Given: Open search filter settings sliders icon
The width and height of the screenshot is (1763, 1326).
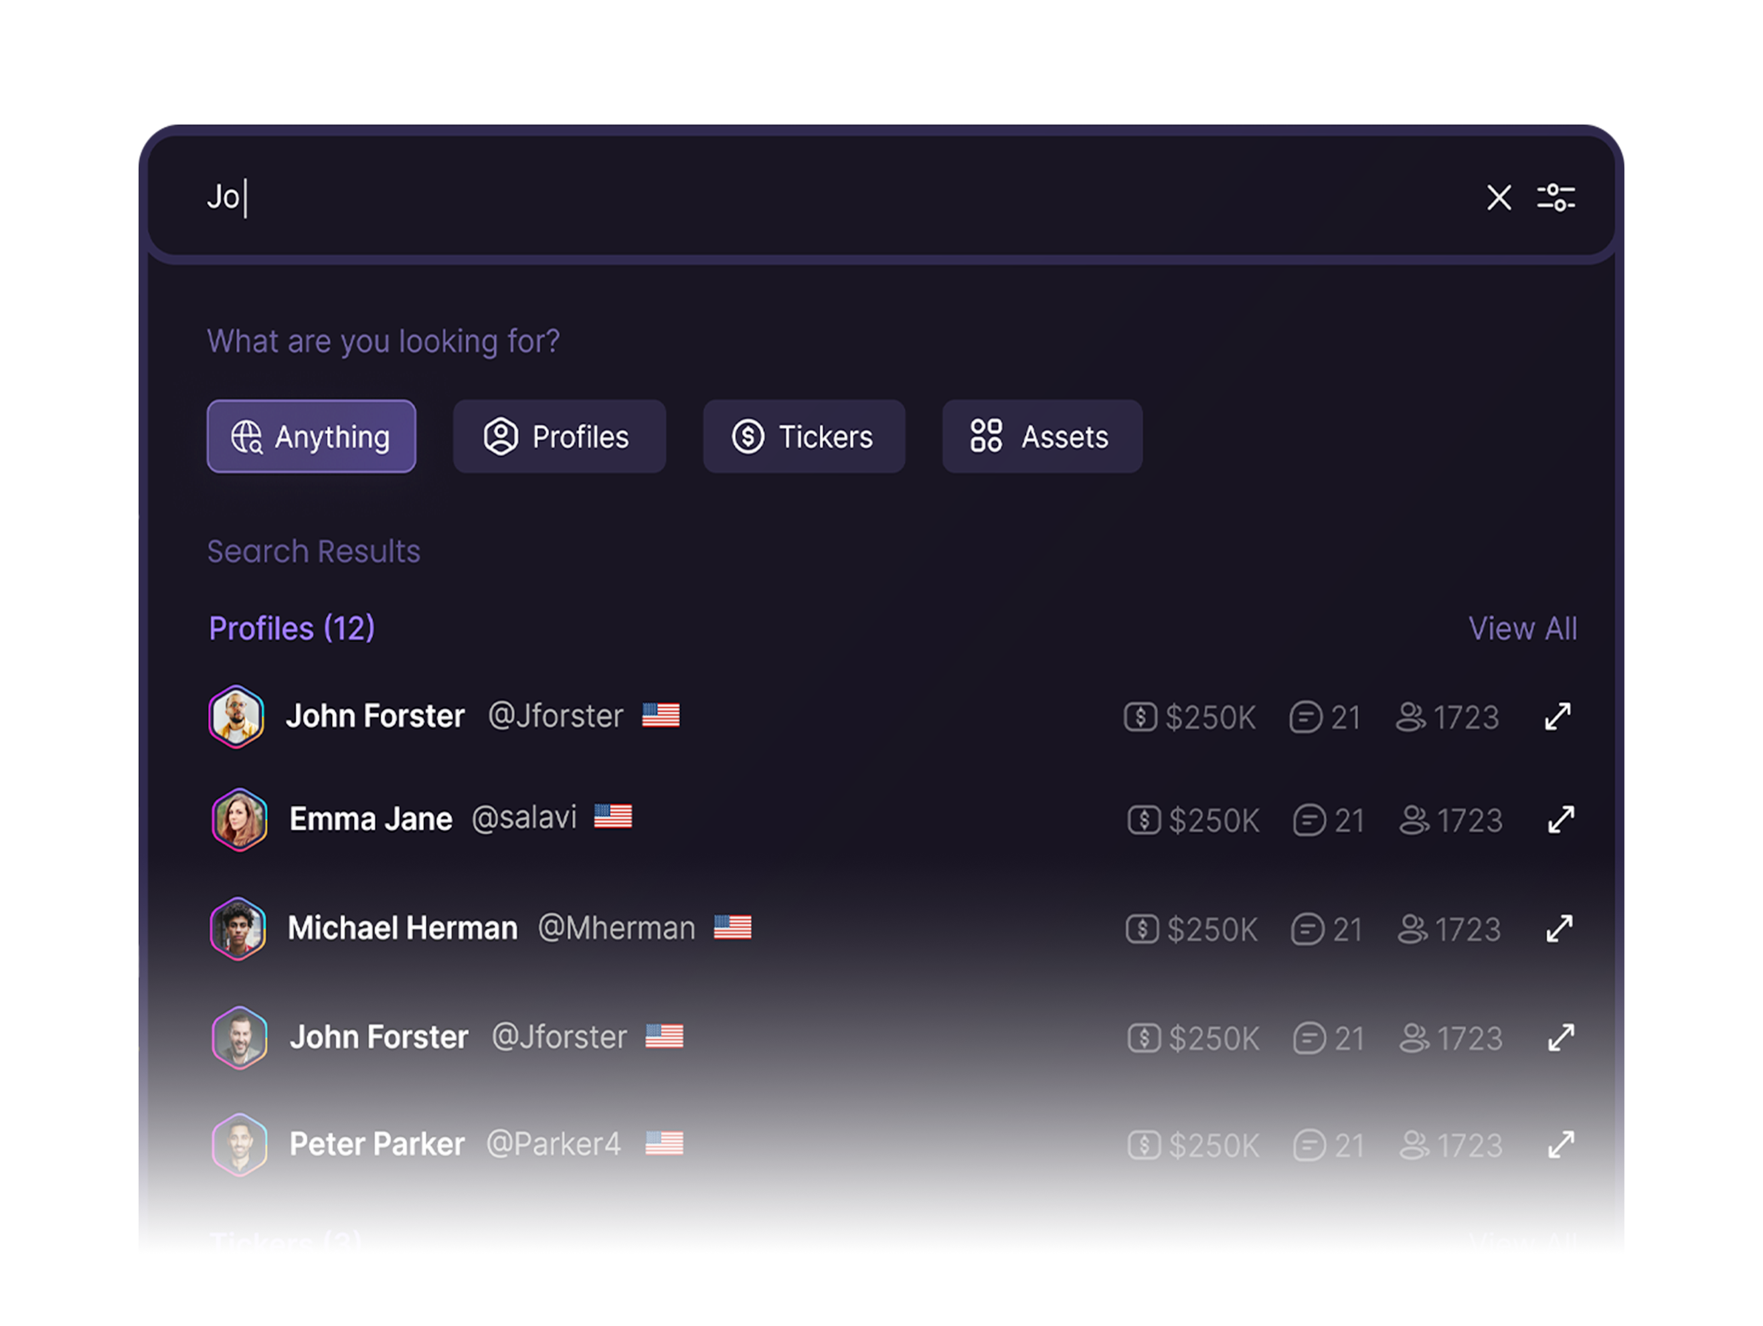Looking at the screenshot, I should (1556, 197).
